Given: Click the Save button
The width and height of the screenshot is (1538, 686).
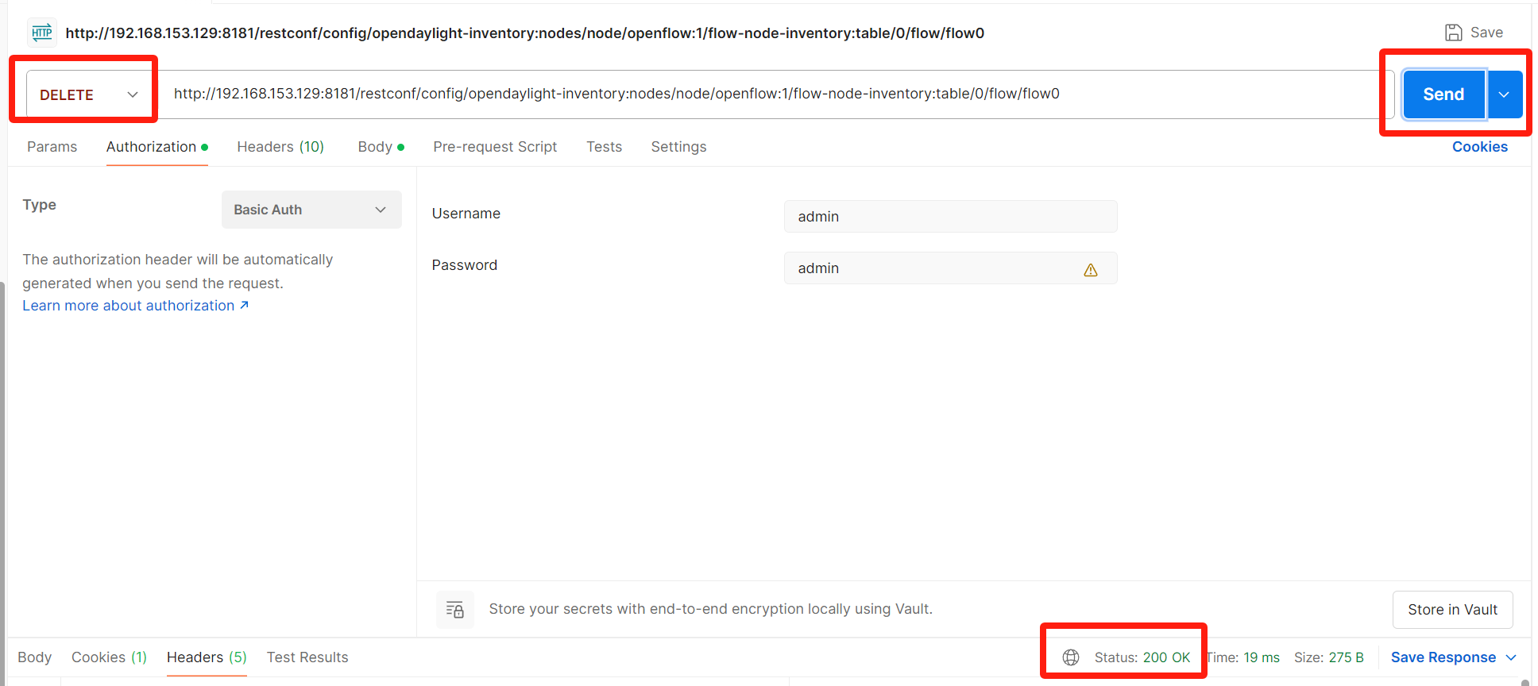Looking at the screenshot, I should tap(1474, 33).
